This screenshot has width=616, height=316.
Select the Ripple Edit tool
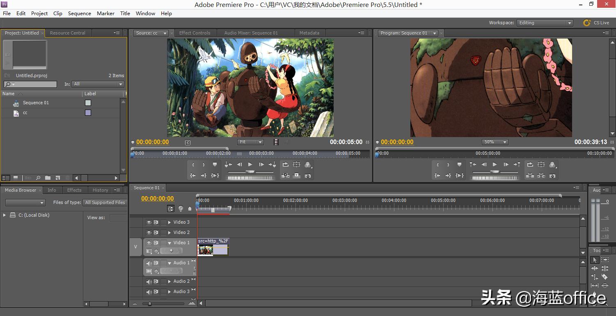(x=595, y=268)
